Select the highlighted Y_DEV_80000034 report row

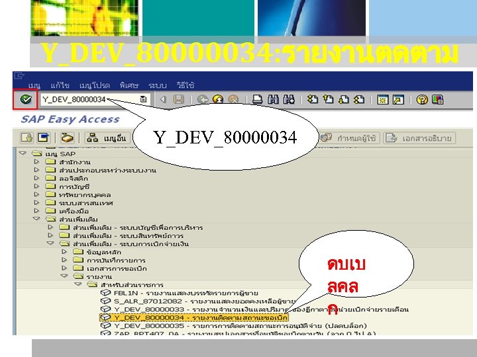193,317
